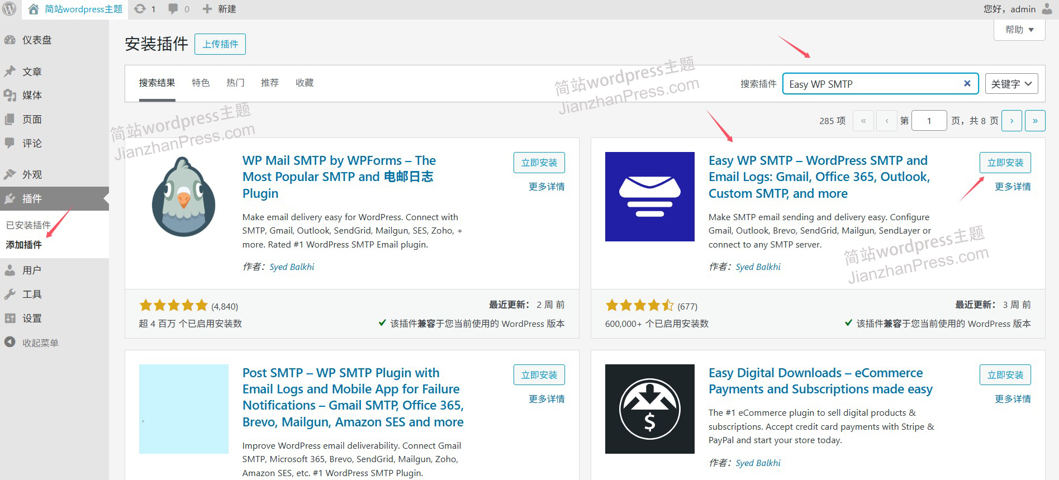Click 上传插件 upload plugin button
1059x480 pixels.
(220, 44)
